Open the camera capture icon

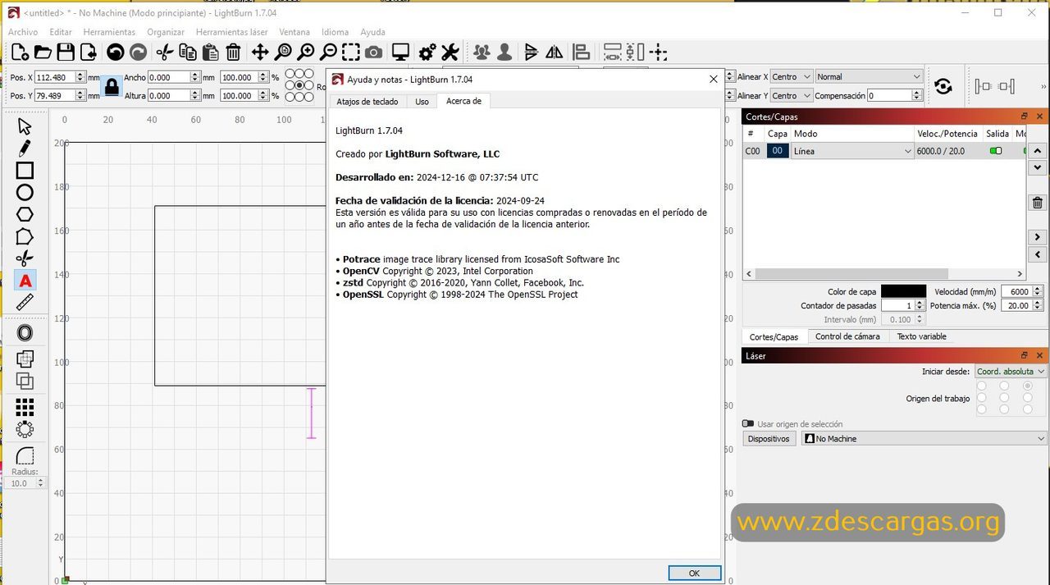374,53
